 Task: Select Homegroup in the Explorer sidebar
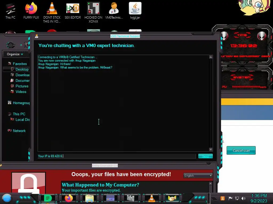[19, 103]
